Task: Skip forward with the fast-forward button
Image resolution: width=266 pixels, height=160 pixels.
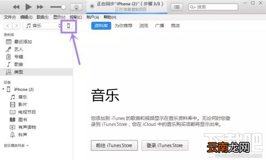Action: click(x=40, y=7)
